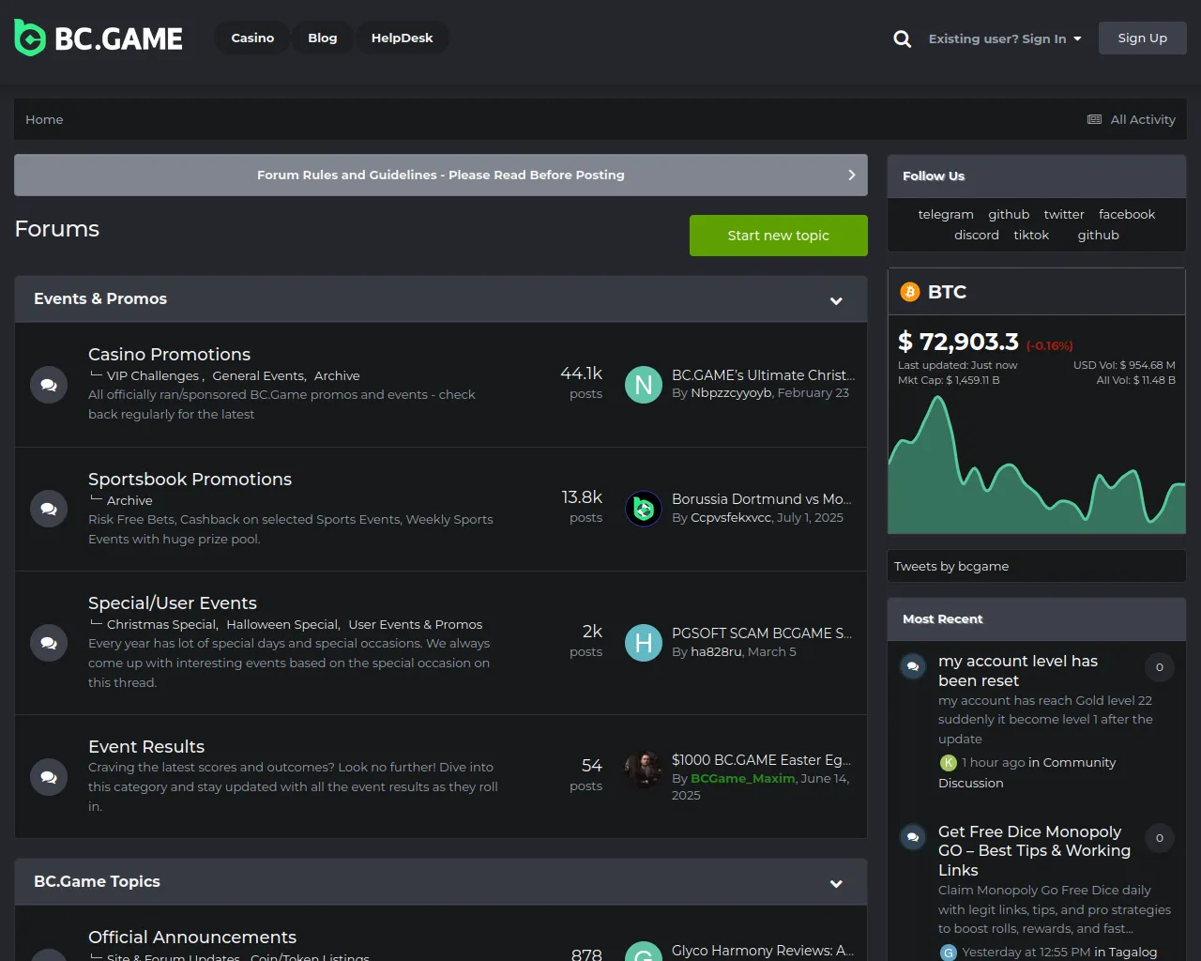Open the Event Results forum title
Image resolution: width=1201 pixels, height=961 pixels.
146,746
